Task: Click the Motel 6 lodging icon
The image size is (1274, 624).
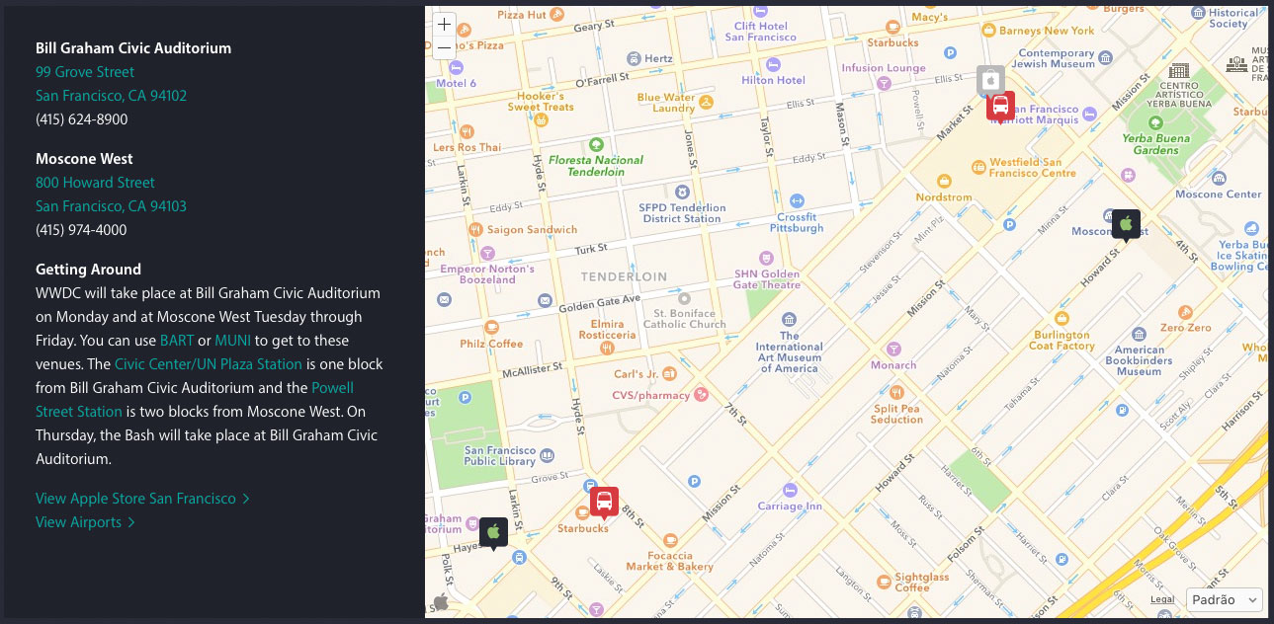Action: [x=456, y=69]
